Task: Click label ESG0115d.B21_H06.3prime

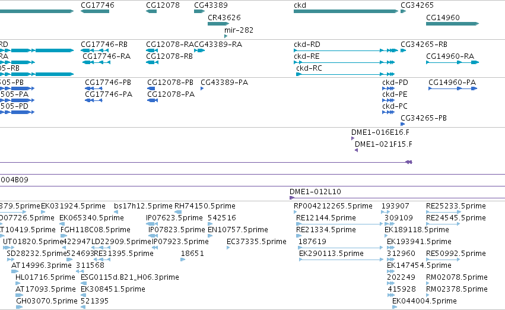Action: tap(130, 277)
